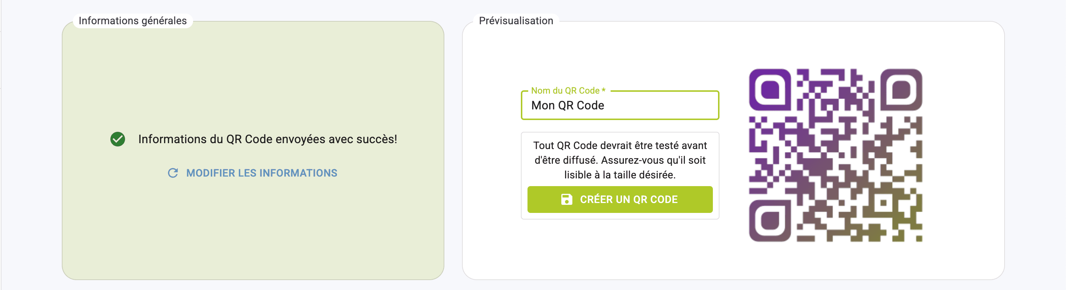Click the QR code's top-left finder square
1066x290 pixels.
coord(769,89)
